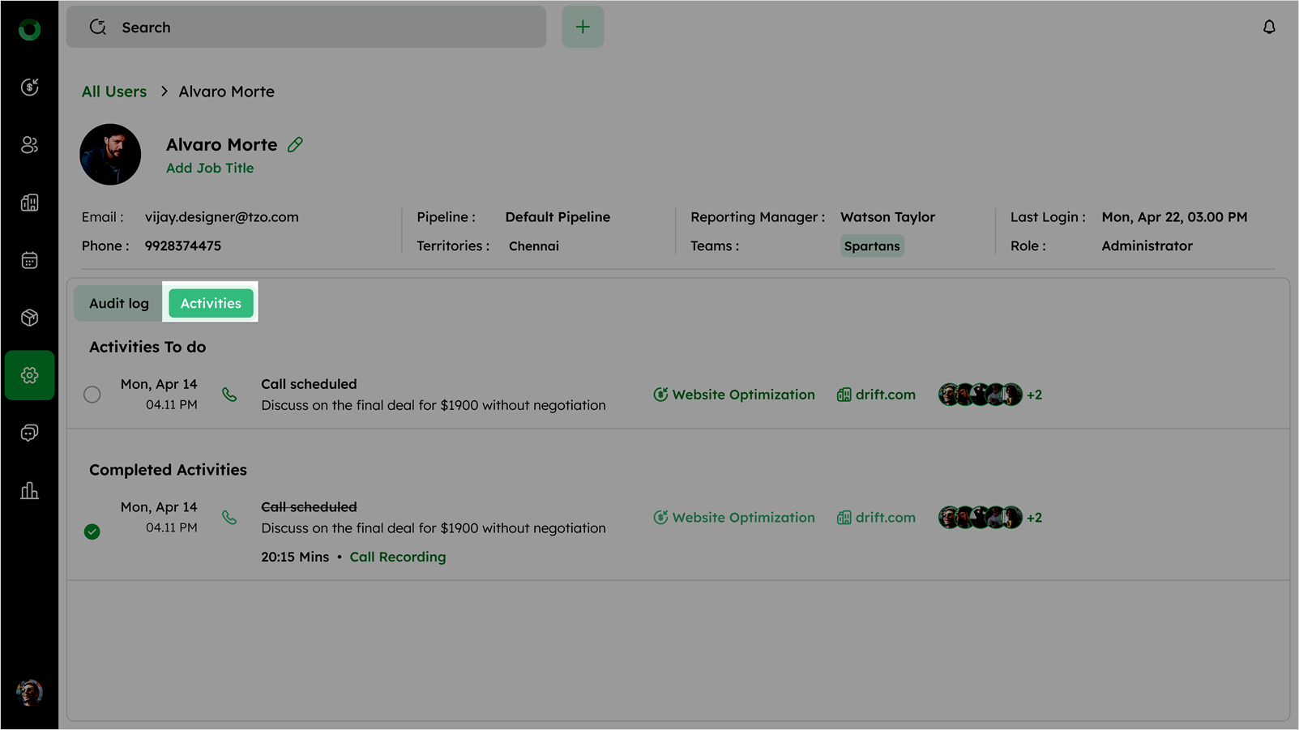1299x730 pixels.
Task: Select the Activities tab
Action: [x=211, y=303]
